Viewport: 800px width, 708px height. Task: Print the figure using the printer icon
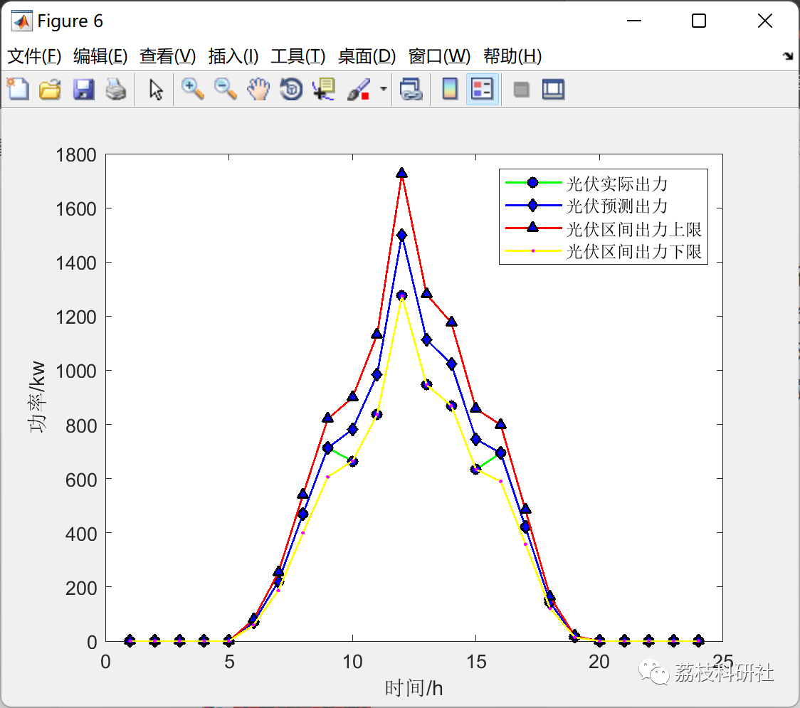click(x=116, y=89)
